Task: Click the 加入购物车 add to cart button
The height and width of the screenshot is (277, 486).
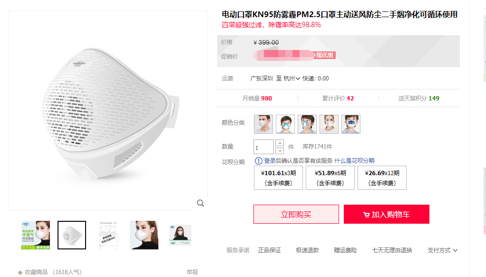Action: [386, 214]
